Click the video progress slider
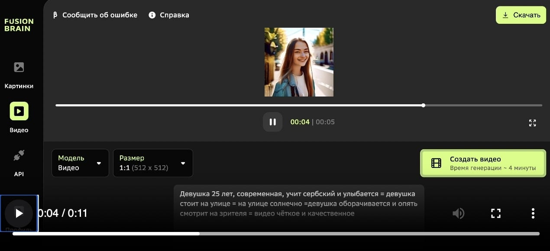The image size is (550, 251). pos(299,105)
